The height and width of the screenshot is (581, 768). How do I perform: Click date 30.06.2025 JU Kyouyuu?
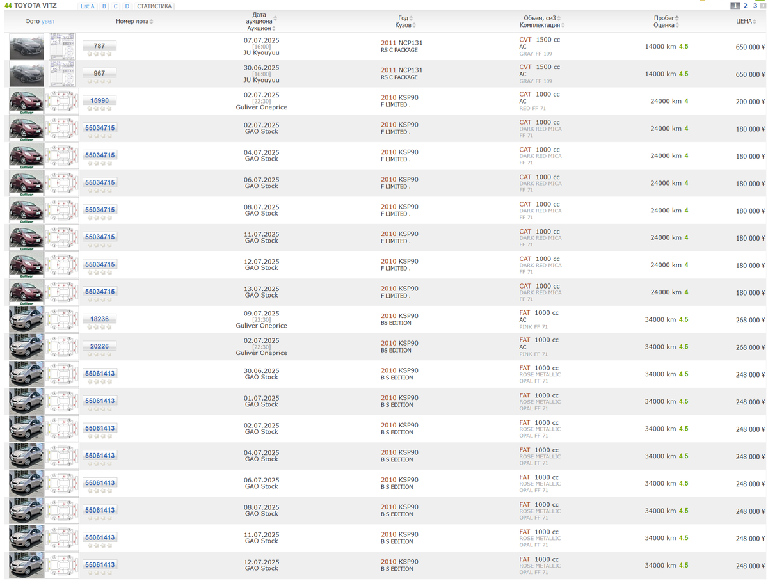(261, 67)
